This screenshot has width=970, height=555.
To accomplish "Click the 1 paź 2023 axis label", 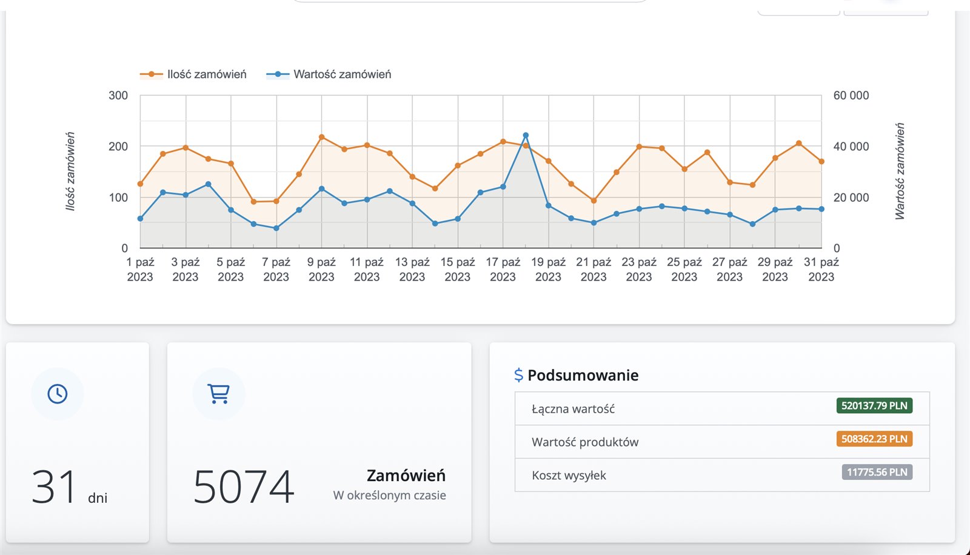I will point(140,270).
